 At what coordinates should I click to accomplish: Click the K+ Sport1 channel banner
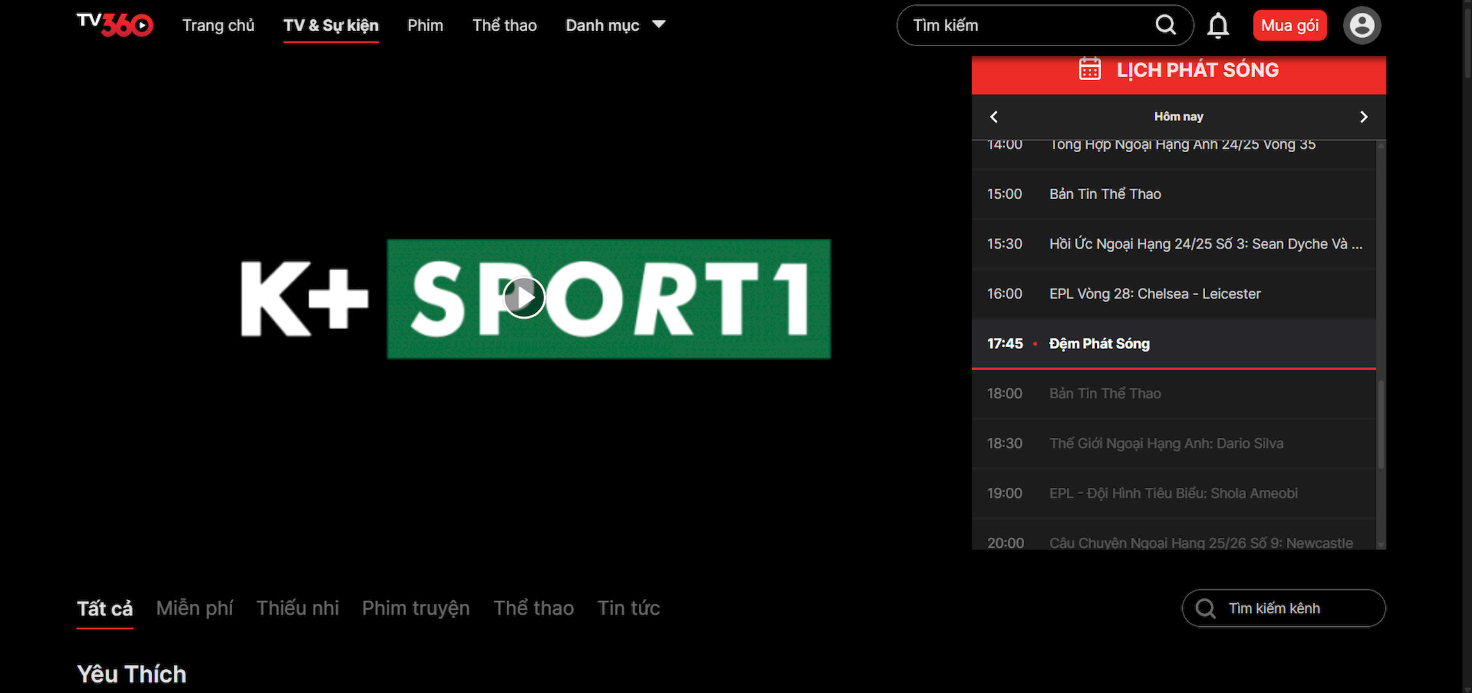pyautogui.click(x=536, y=298)
